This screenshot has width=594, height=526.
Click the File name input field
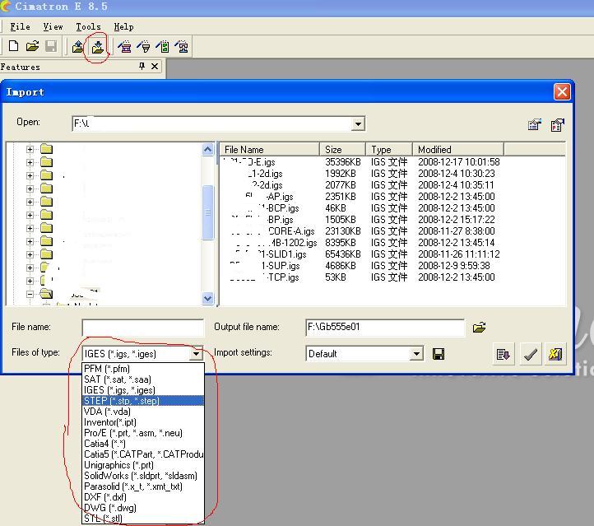click(x=143, y=328)
